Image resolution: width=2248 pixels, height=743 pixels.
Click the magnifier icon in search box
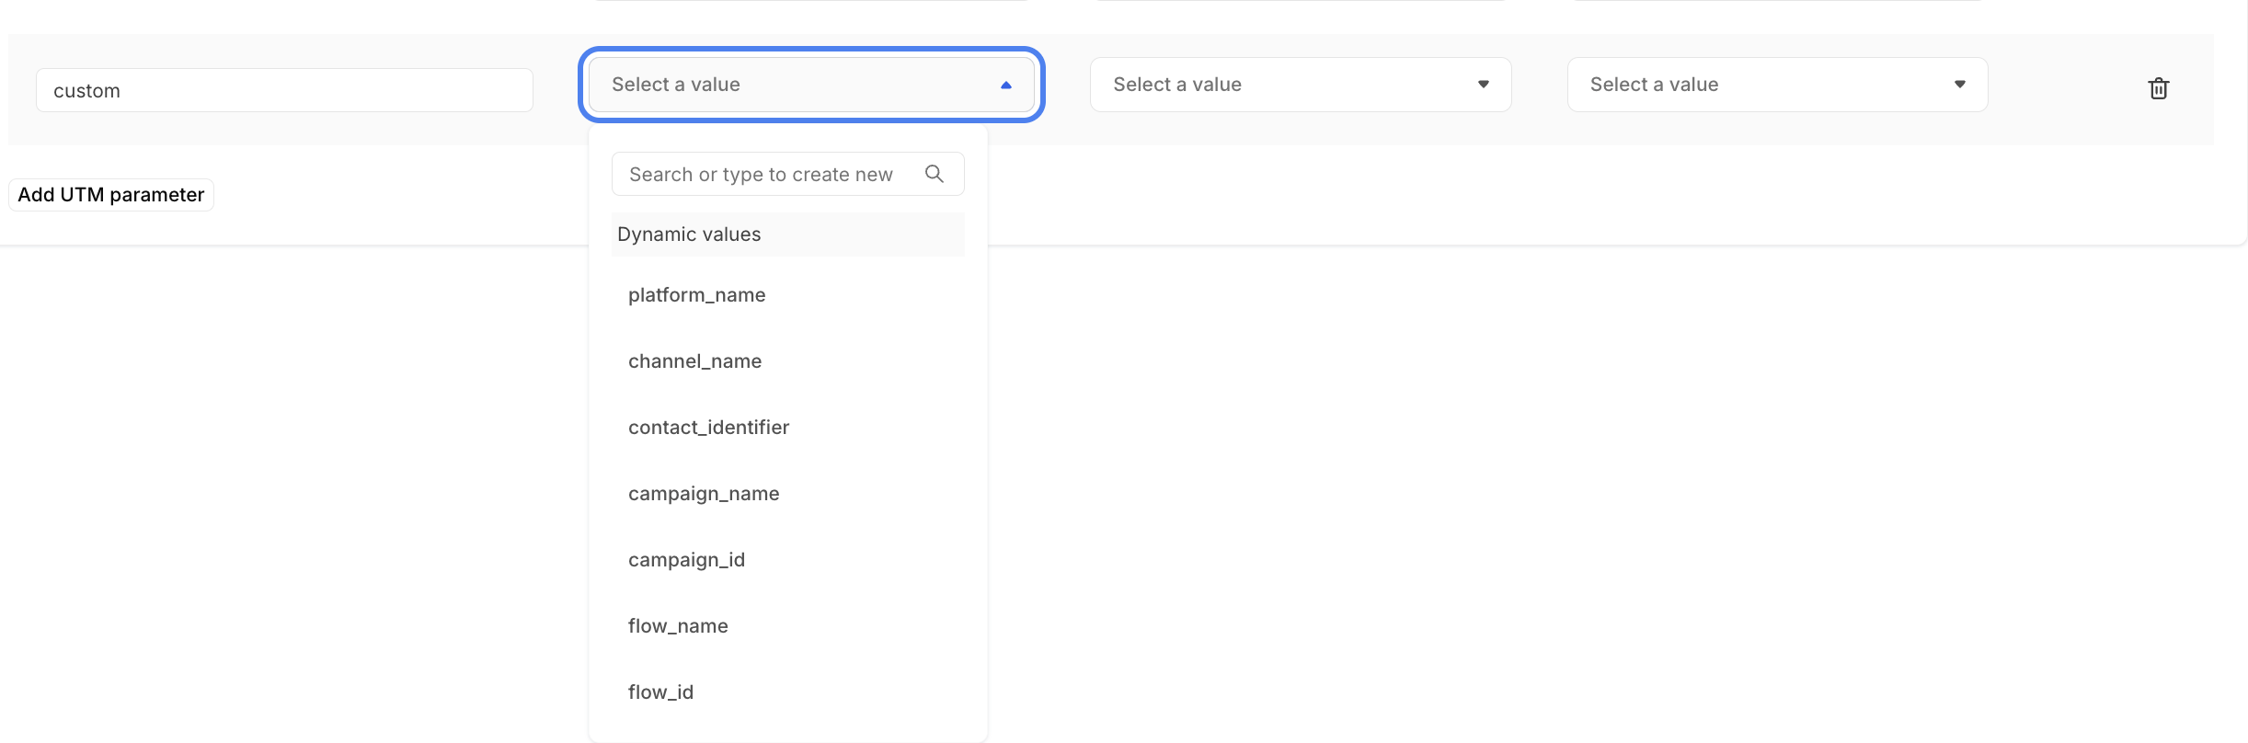tap(934, 174)
